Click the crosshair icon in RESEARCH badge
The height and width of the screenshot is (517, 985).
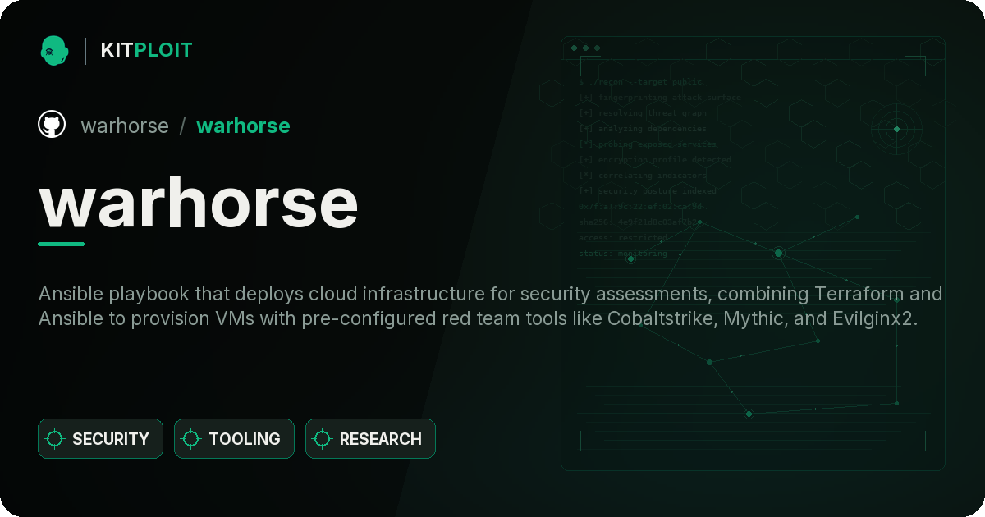tap(323, 439)
